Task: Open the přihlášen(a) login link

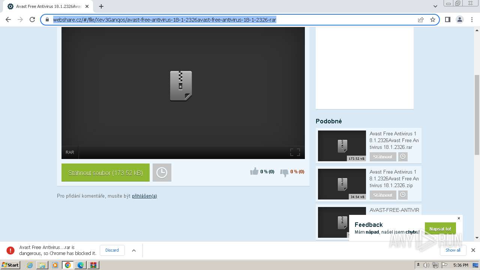Action: tap(144, 196)
